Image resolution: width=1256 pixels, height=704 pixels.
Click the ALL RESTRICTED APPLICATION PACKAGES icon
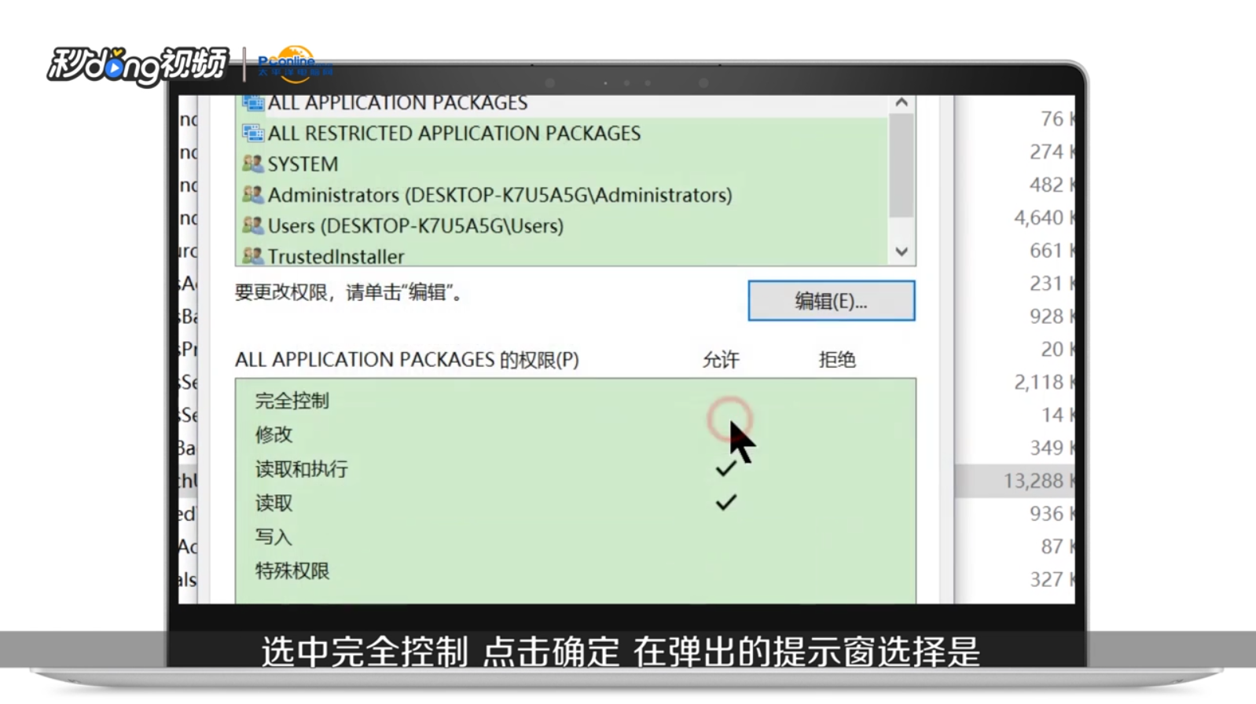point(252,134)
